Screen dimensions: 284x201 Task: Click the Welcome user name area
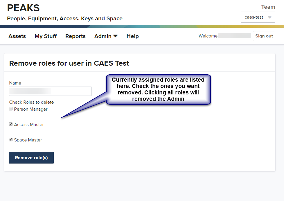point(234,36)
